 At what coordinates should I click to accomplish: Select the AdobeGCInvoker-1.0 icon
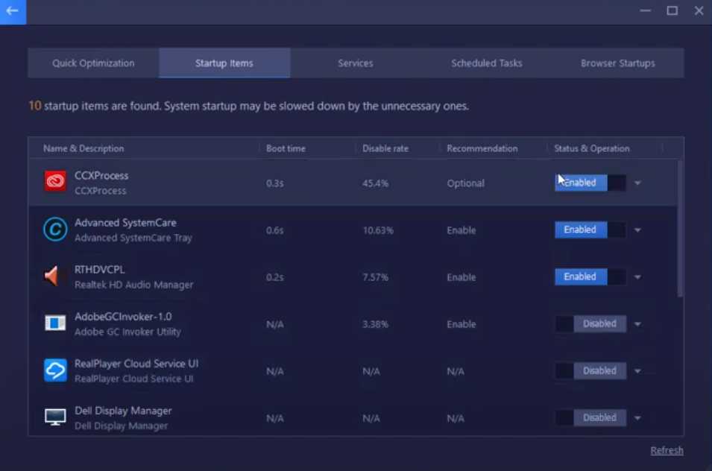(x=55, y=323)
